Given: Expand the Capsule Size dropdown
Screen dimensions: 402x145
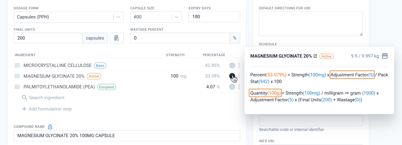Looking at the screenshot, I should (177, 17).
